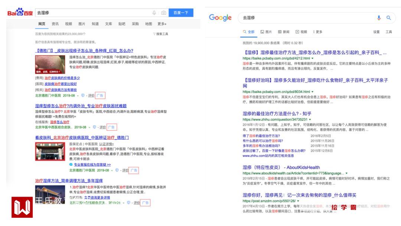Image resolution: width=401 pixels, height=226 pixels.
Task: Open result 【湿疹好治吗】湿疹多久能治好
Action: click(x=315, y=83)
